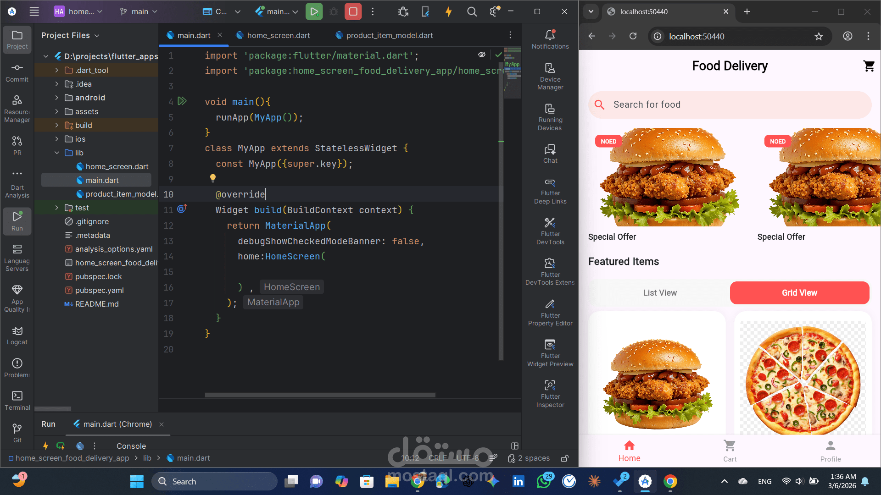Viewport: 881px width, 495px height.
Task: Open product_item_model.dart editor tab
Action: (389, 35)
